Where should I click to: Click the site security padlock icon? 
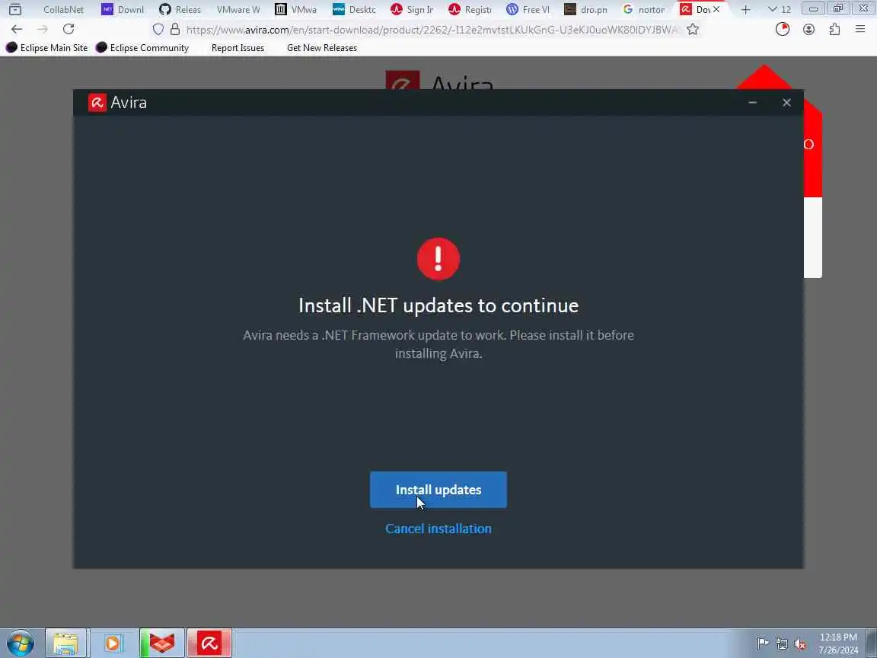point(175,29)
